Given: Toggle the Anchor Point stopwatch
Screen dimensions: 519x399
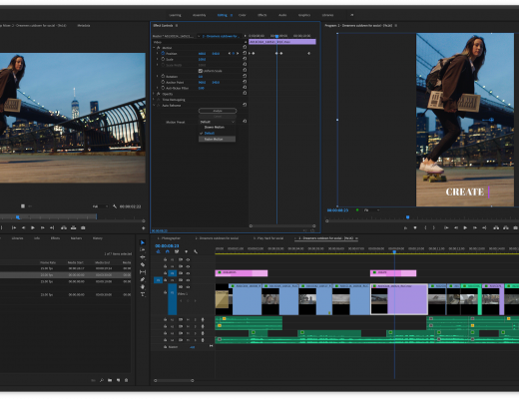Looking at the screenshot, I should click(163, 82).
